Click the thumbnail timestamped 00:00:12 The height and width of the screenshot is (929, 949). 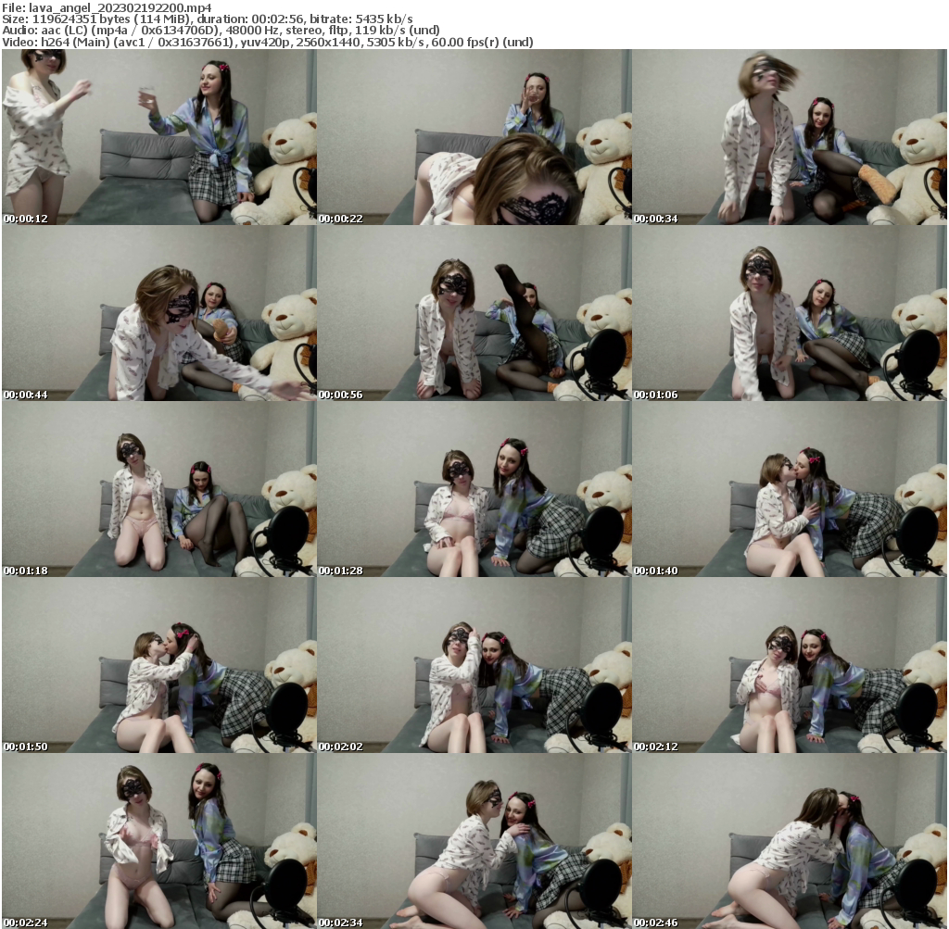tap(158, 137)
